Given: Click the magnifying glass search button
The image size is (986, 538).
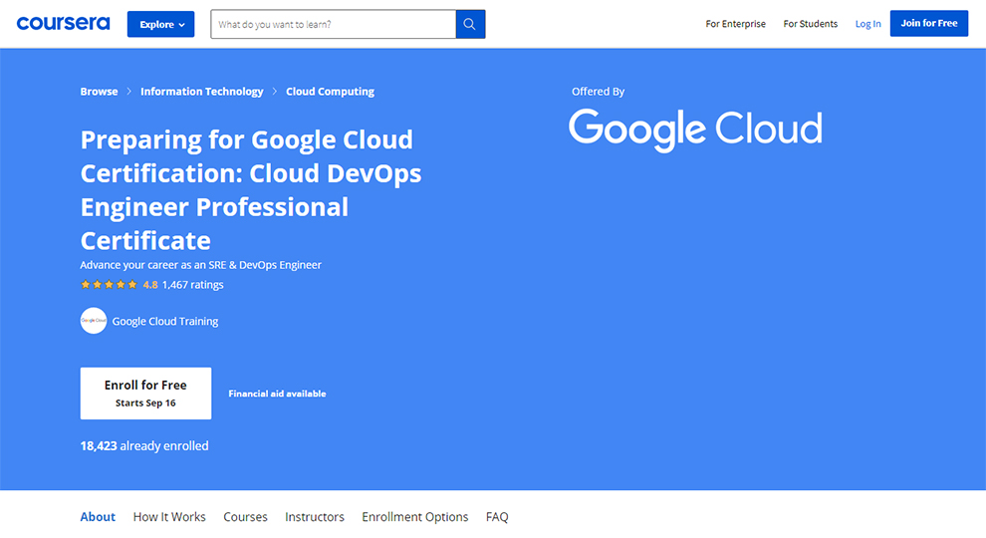Looking at the screenshot, I should click(x=470, y=25).
